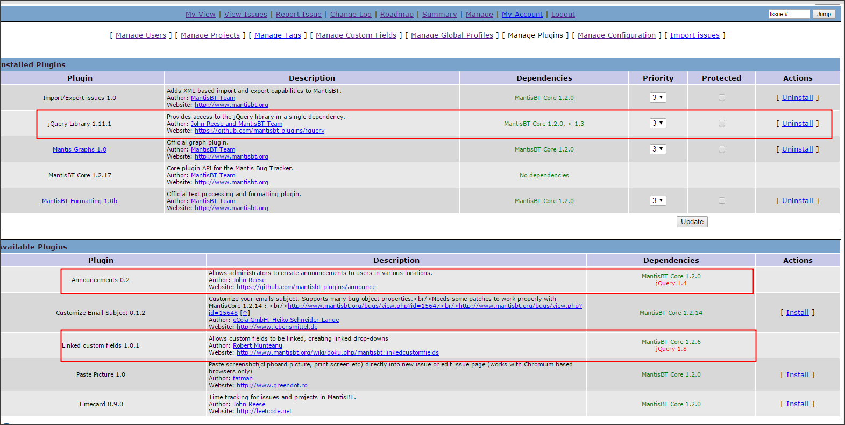Click 'MantisBT Core 1.2.14' dependency text

pos(671,313)
